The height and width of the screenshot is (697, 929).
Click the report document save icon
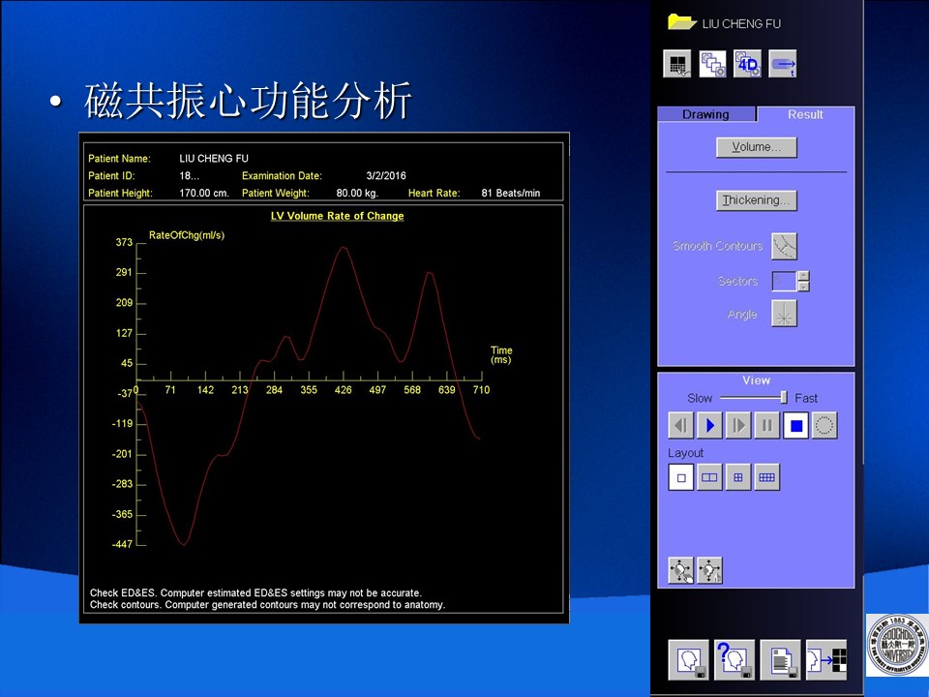[780, 659]
